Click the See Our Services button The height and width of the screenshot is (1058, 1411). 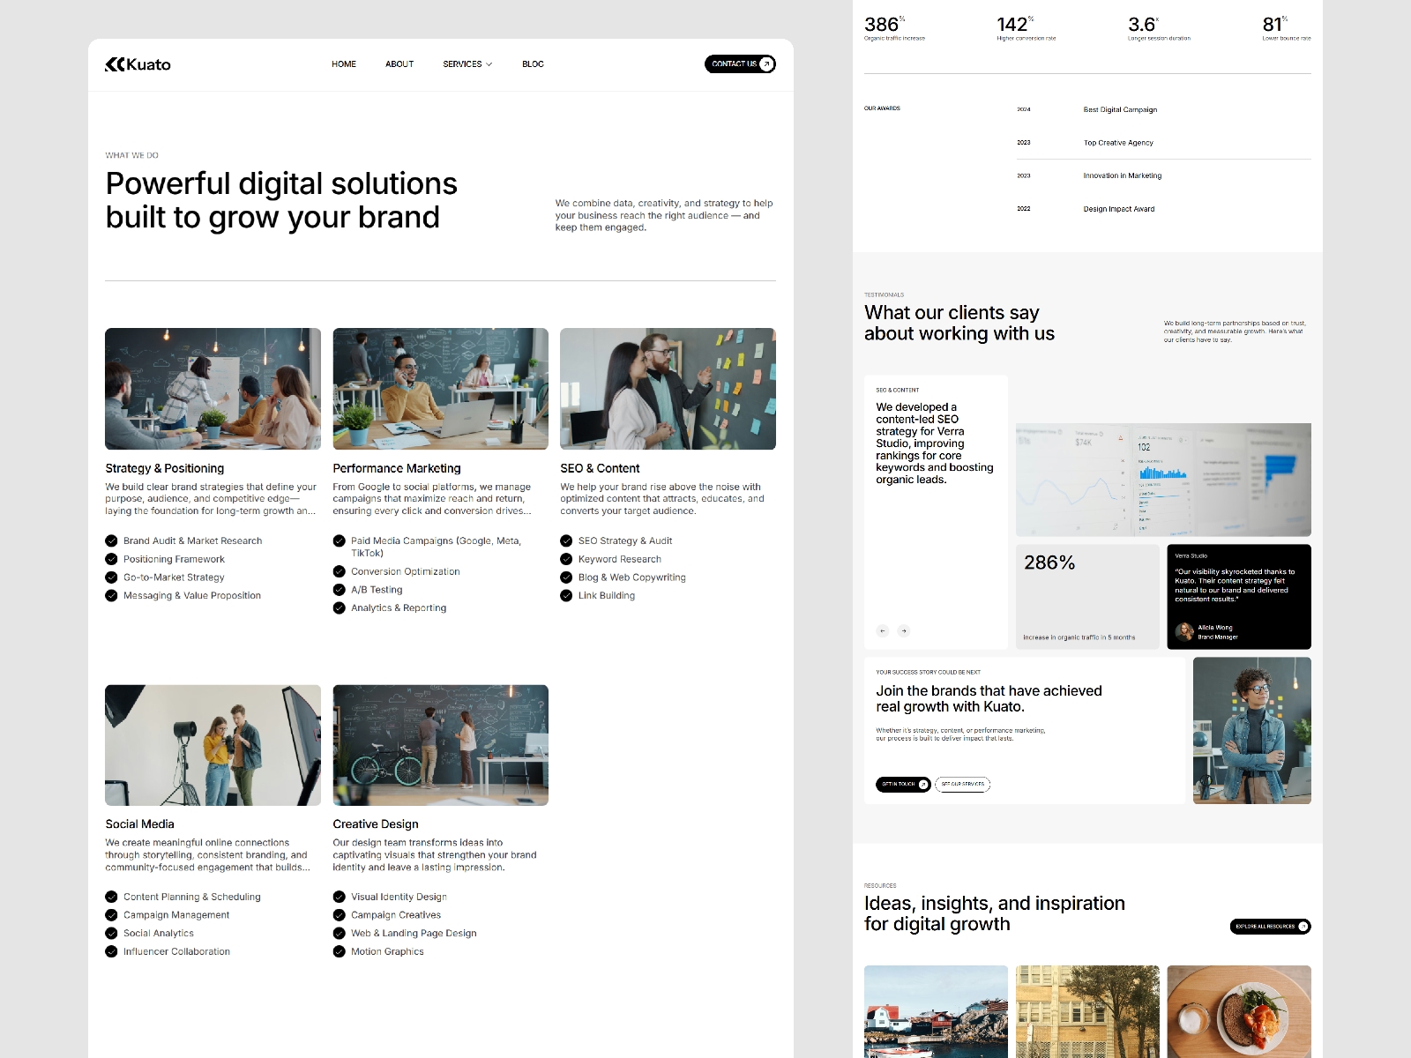pyautogui.click(x=962, y=784)
